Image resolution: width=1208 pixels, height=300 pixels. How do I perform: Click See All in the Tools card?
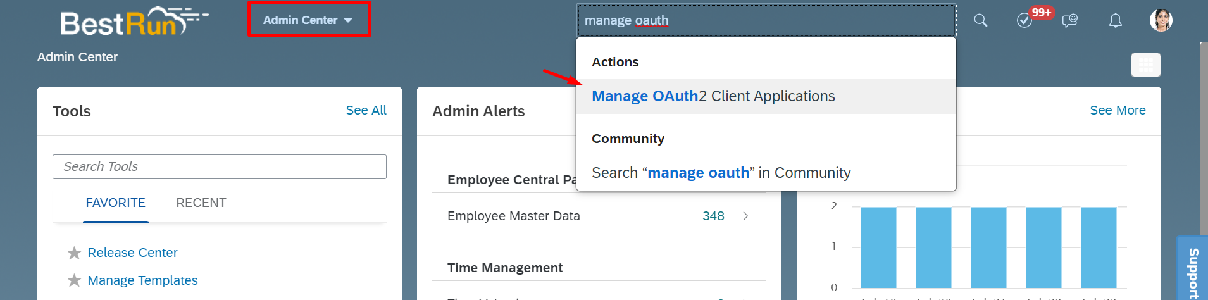pyautogui.click(x=366, y=110)
